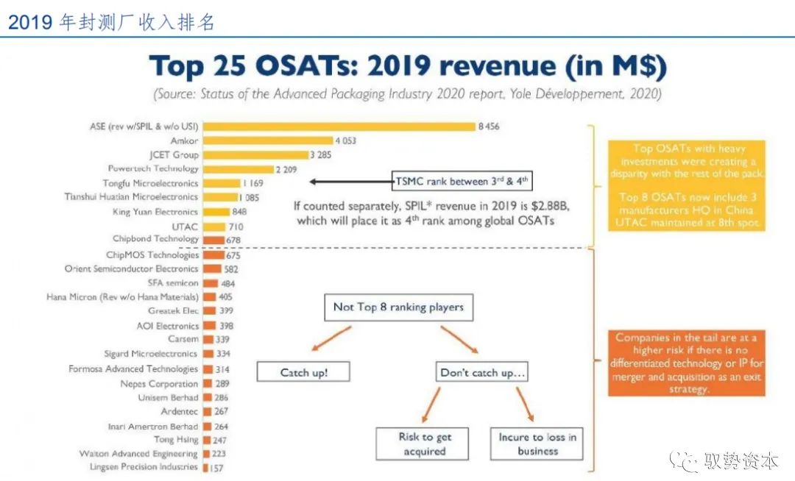
Task: Click the UTAC value "710"
Action: pyautogui.click(x=236, y=227)
